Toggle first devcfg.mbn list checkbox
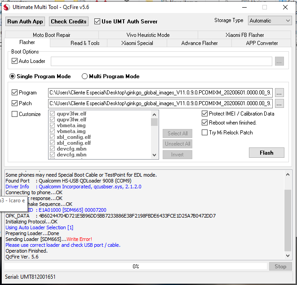The image size is (297, 285). [x=52, y=149]
